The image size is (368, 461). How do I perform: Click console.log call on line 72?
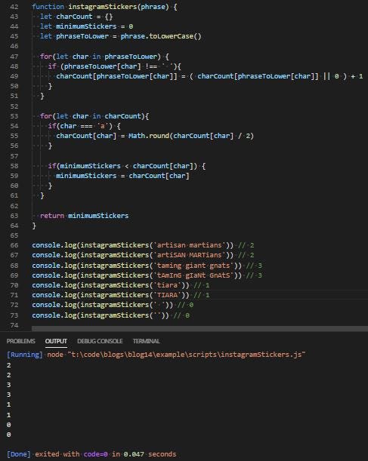[x=103, y=305]
